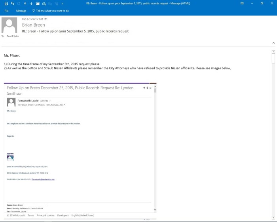277x222 pixels.
Task: Open Ribbon Display Options button
Action: (242, 3)
